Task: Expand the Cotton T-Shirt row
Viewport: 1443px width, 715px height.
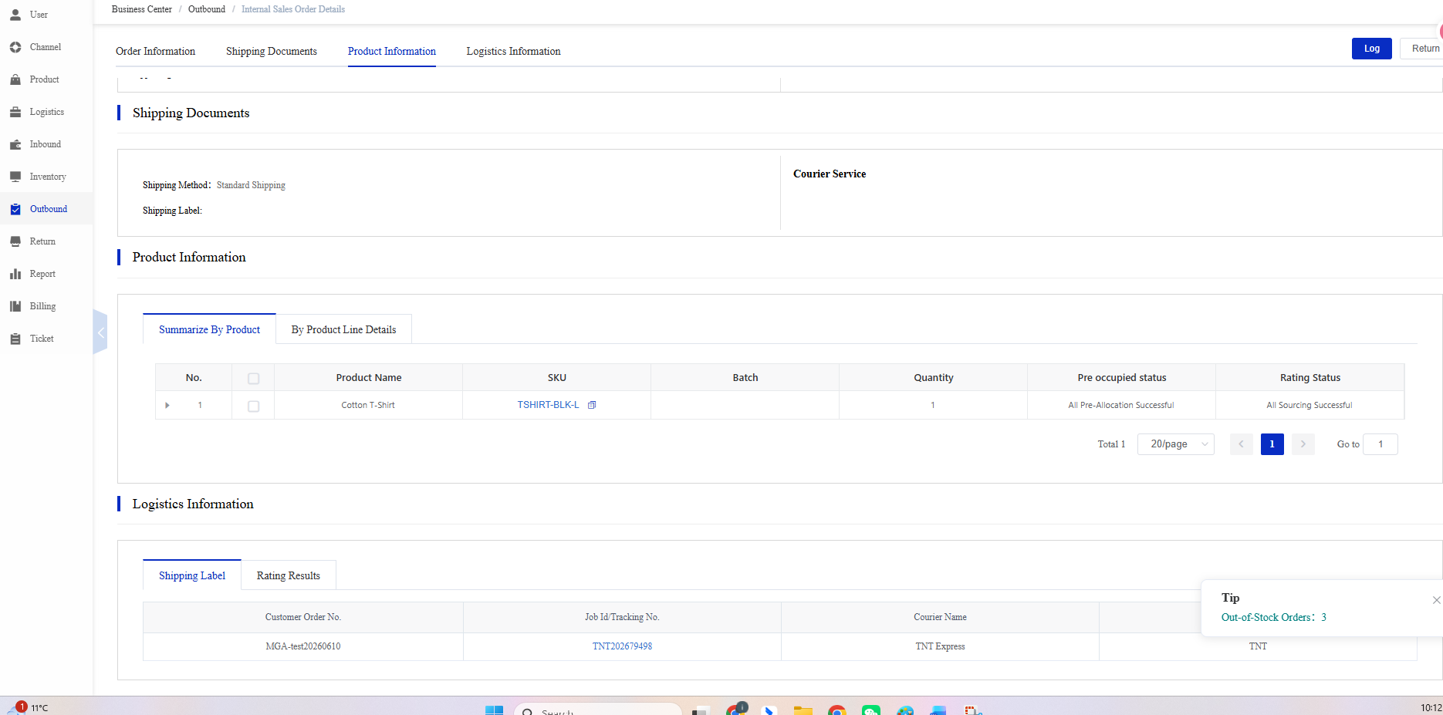Action: [x=167, y=405]
